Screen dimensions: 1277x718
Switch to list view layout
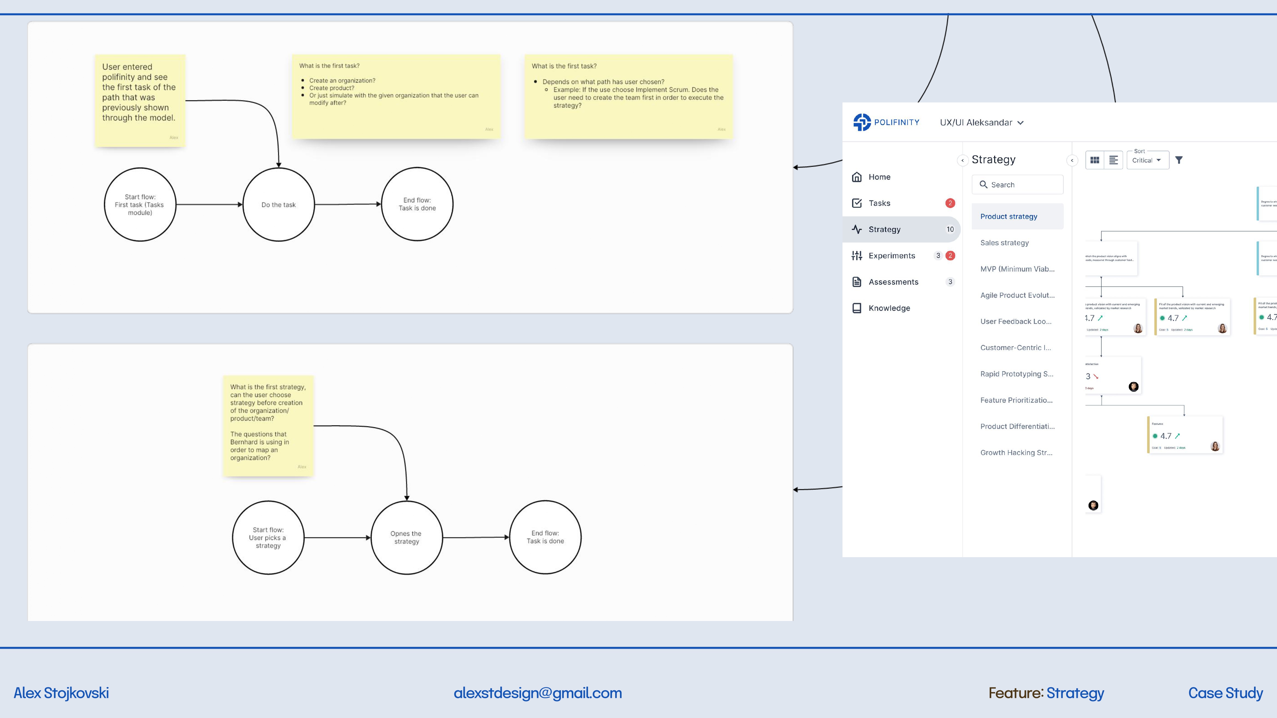(x=1114, y=160)
